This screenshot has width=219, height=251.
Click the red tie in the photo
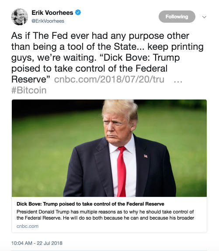[122, 171]
